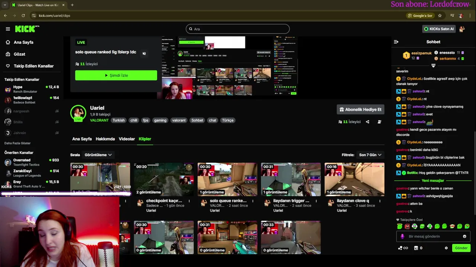
Task: Click the Türkçe tag
Action: click(228, 120)
